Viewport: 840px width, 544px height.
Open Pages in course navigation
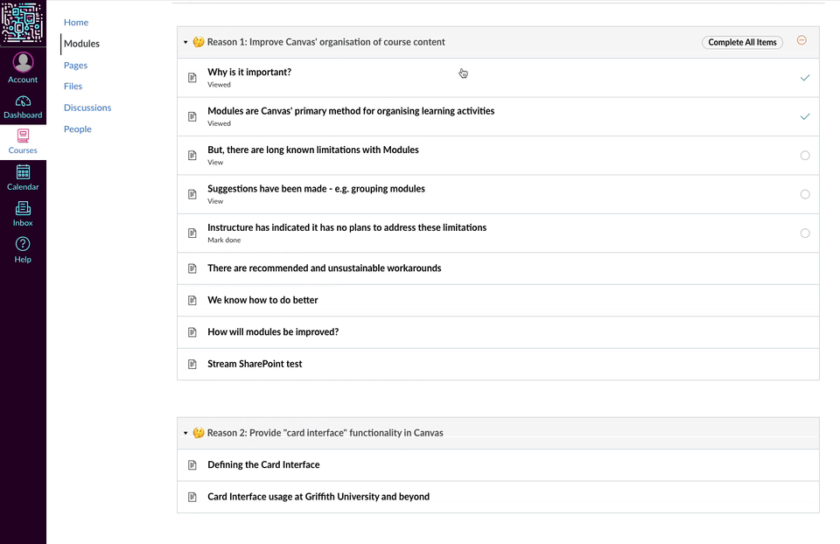point(75,66)
